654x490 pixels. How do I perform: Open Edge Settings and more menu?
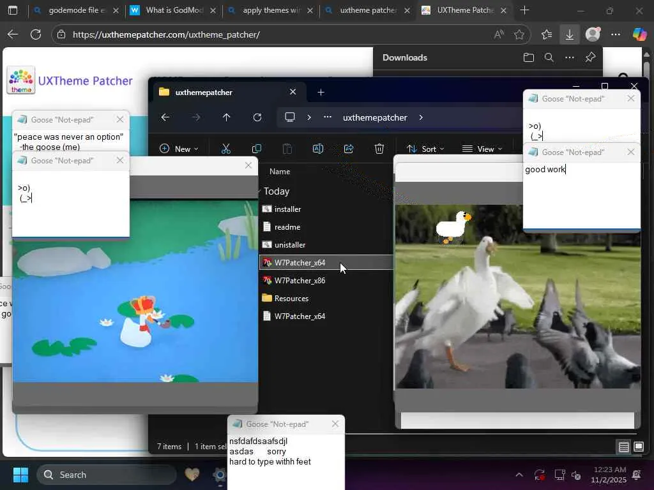coord(616,34)
